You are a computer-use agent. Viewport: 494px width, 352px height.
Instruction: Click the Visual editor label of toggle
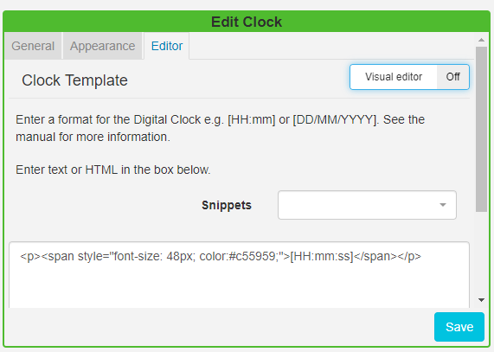tap(394, 77)
